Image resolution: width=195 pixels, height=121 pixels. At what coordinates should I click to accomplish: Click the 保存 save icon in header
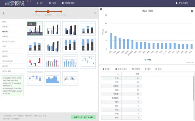point(50,3)
